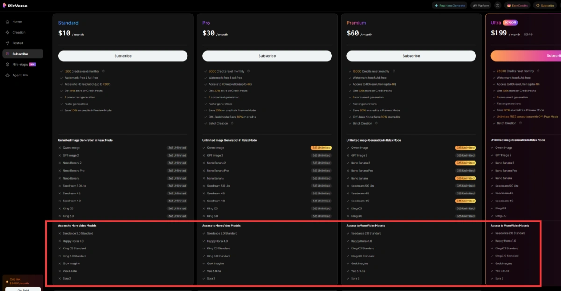The height and width of the screenshot is (291, 561).
Task: Click Premium 'Grok Imagine' video model
Action: (x=360, y=263)
